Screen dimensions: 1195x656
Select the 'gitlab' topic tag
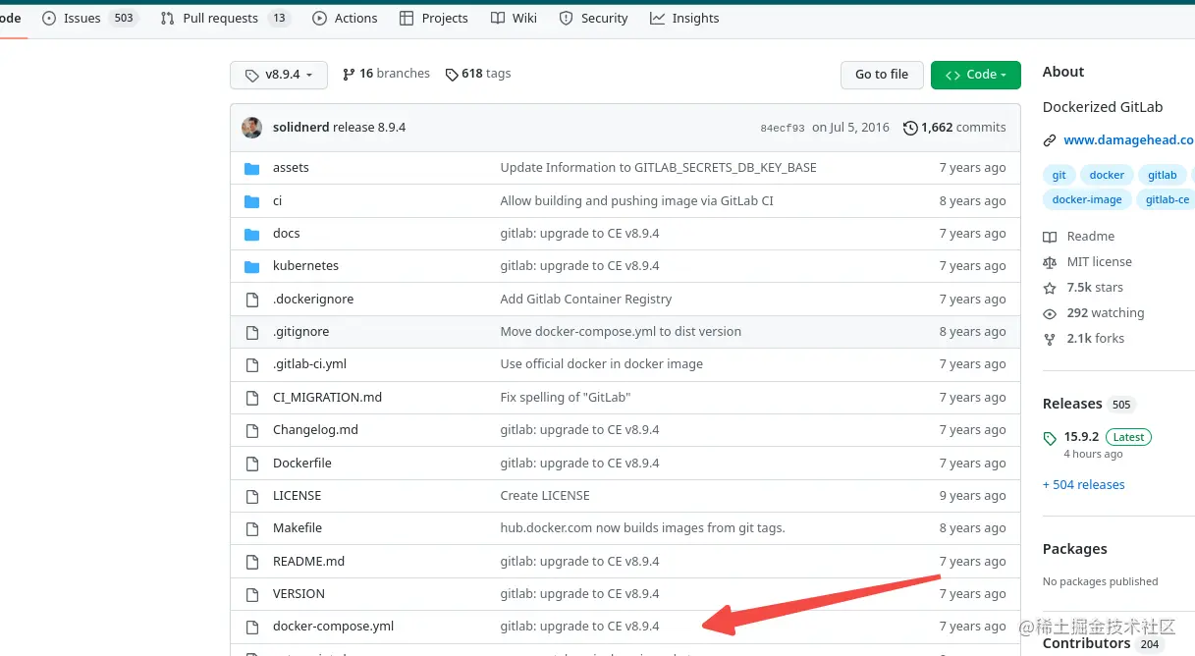(1162, 175)
